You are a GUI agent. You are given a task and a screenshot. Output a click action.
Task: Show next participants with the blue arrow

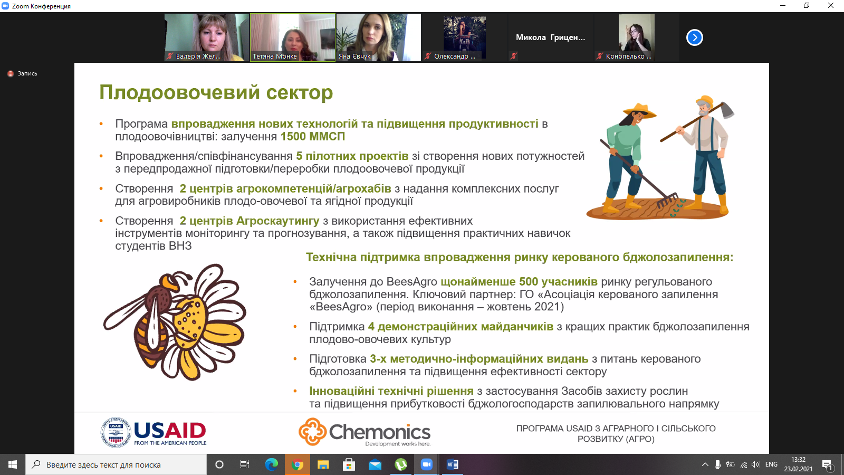[x=695, y=37]
